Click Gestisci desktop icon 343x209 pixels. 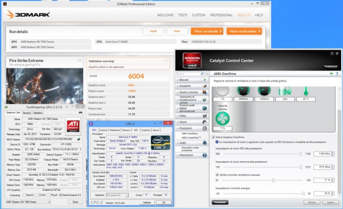coord(204,92)
